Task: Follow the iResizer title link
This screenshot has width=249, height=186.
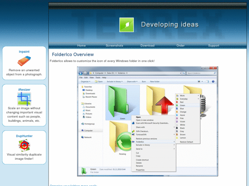Action: (24, 90)
